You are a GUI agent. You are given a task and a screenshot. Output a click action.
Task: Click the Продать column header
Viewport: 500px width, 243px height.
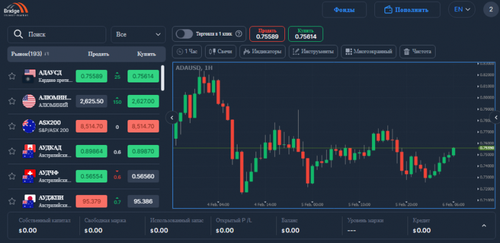click(x=99, y=54)
